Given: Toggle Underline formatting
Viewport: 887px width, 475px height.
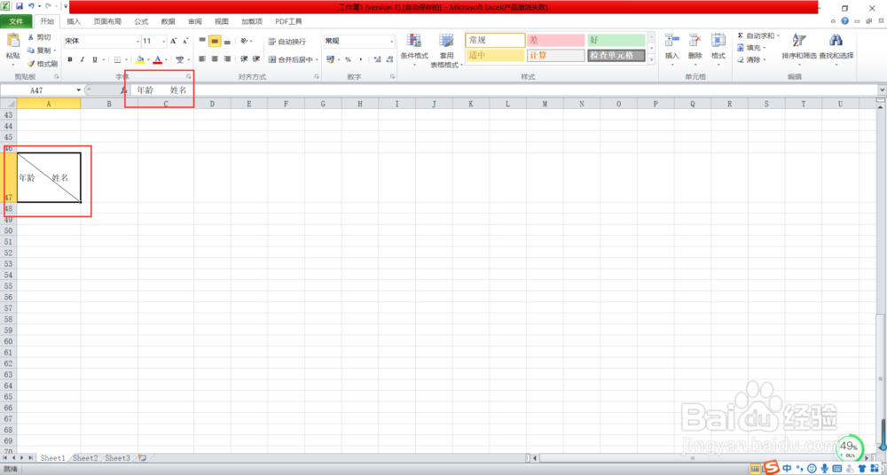Looking at the screenshot, I should coord(95,59).
